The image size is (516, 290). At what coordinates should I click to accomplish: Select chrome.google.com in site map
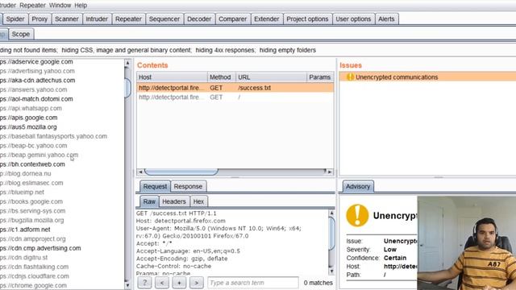[x=33, y=285]
